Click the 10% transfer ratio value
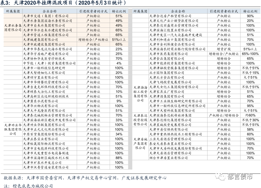The height and width of the screenshot is (188, 261). pos(119,92)
